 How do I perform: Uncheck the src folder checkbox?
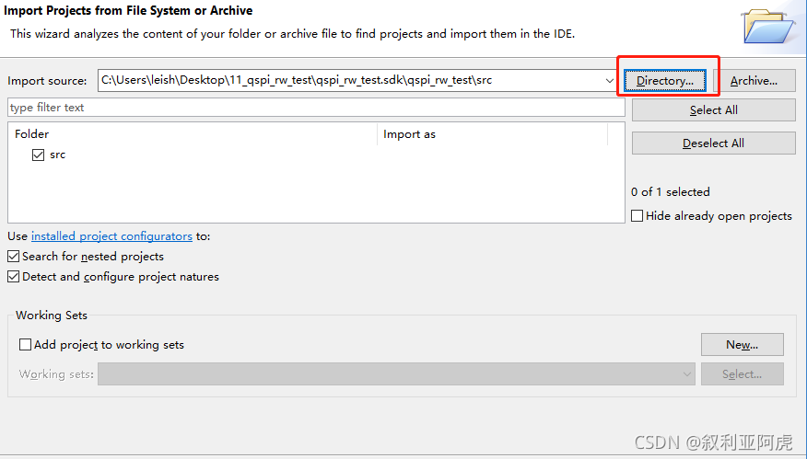(38, 155)
